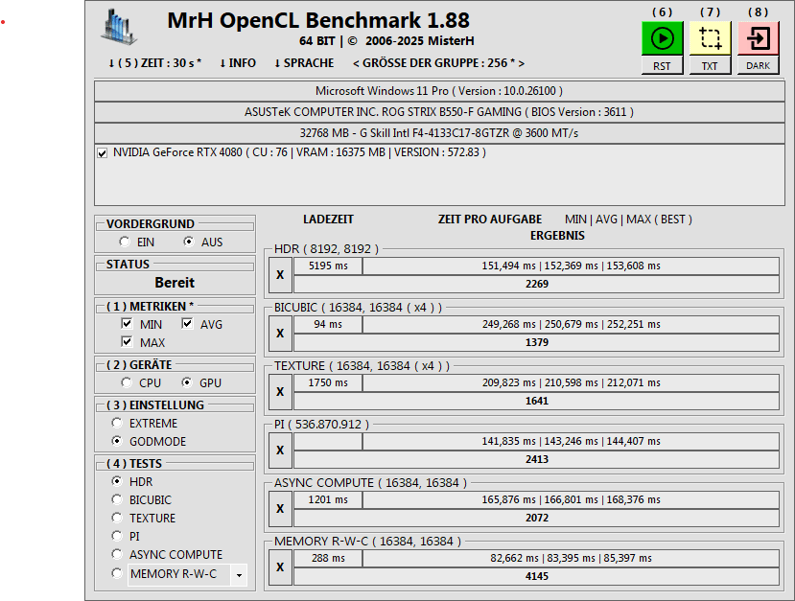Click ASYNC COMPUTE timings 165,876 ms row
The width and height of the screenshot is (795, 601).
571,500
